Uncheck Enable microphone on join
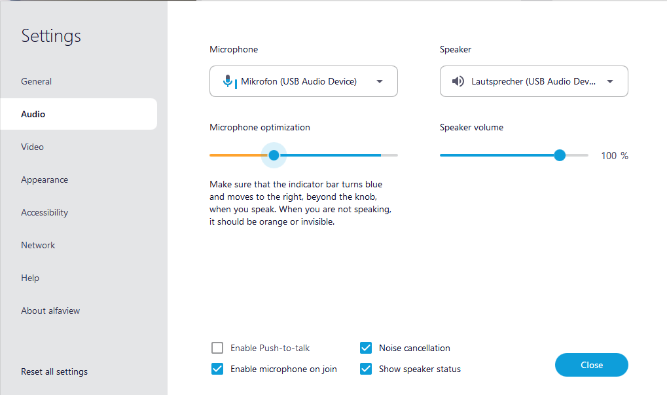The height and width of the screenshot is (395, 667). 217,369
